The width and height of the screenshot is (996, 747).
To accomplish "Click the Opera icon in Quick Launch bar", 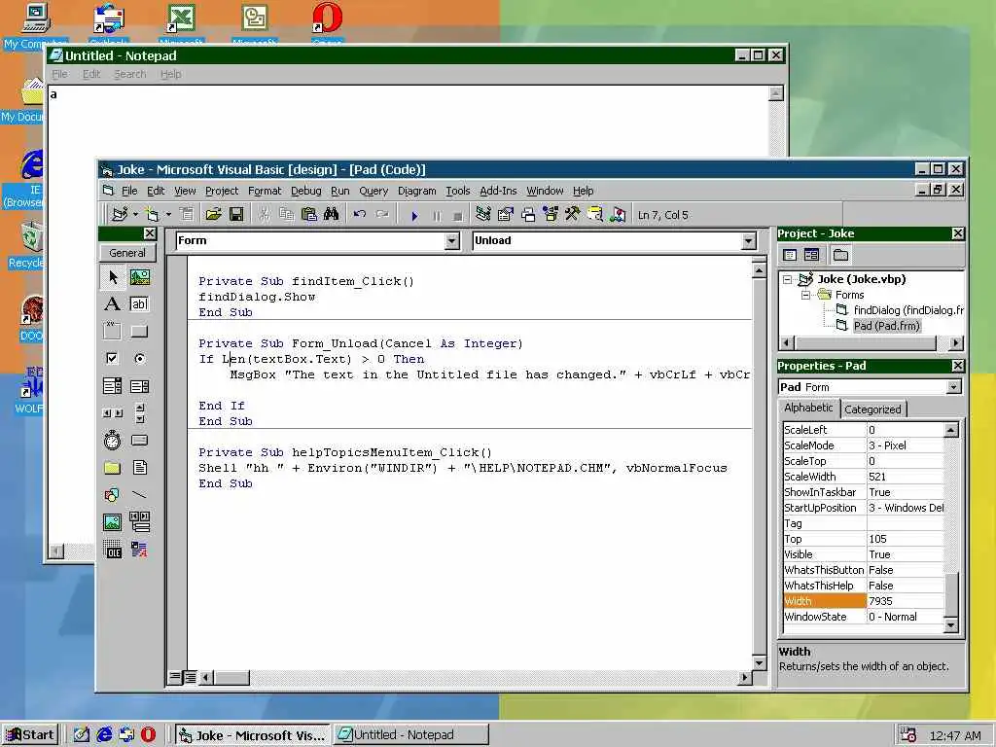I will tap(148, 735).
